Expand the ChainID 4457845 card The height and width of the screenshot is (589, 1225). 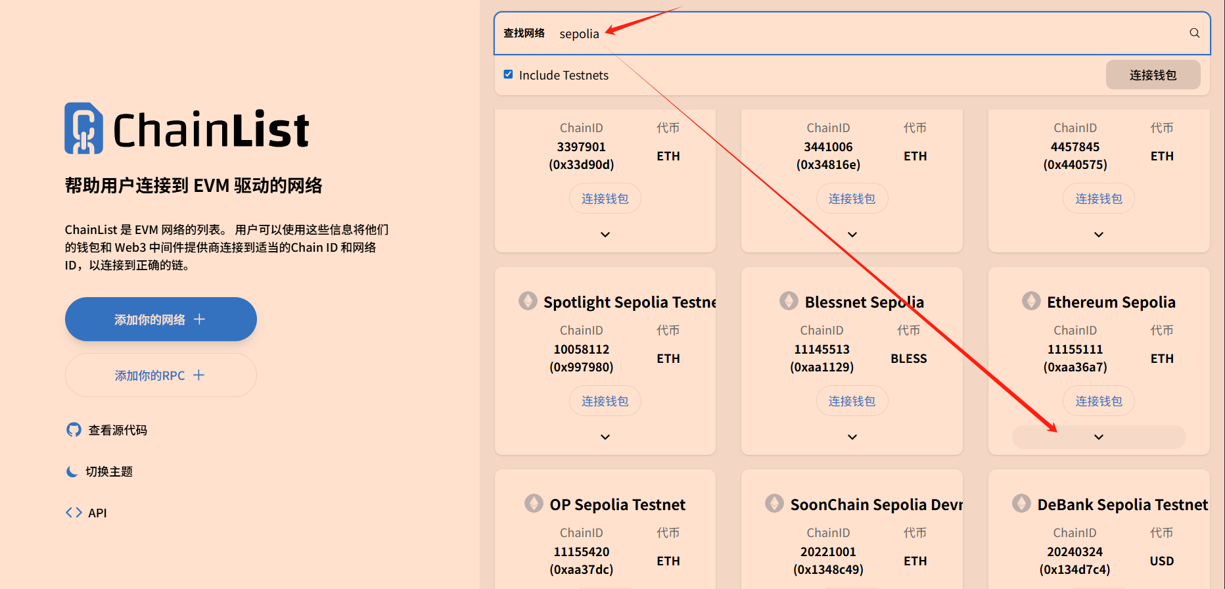pos(1099,235)
